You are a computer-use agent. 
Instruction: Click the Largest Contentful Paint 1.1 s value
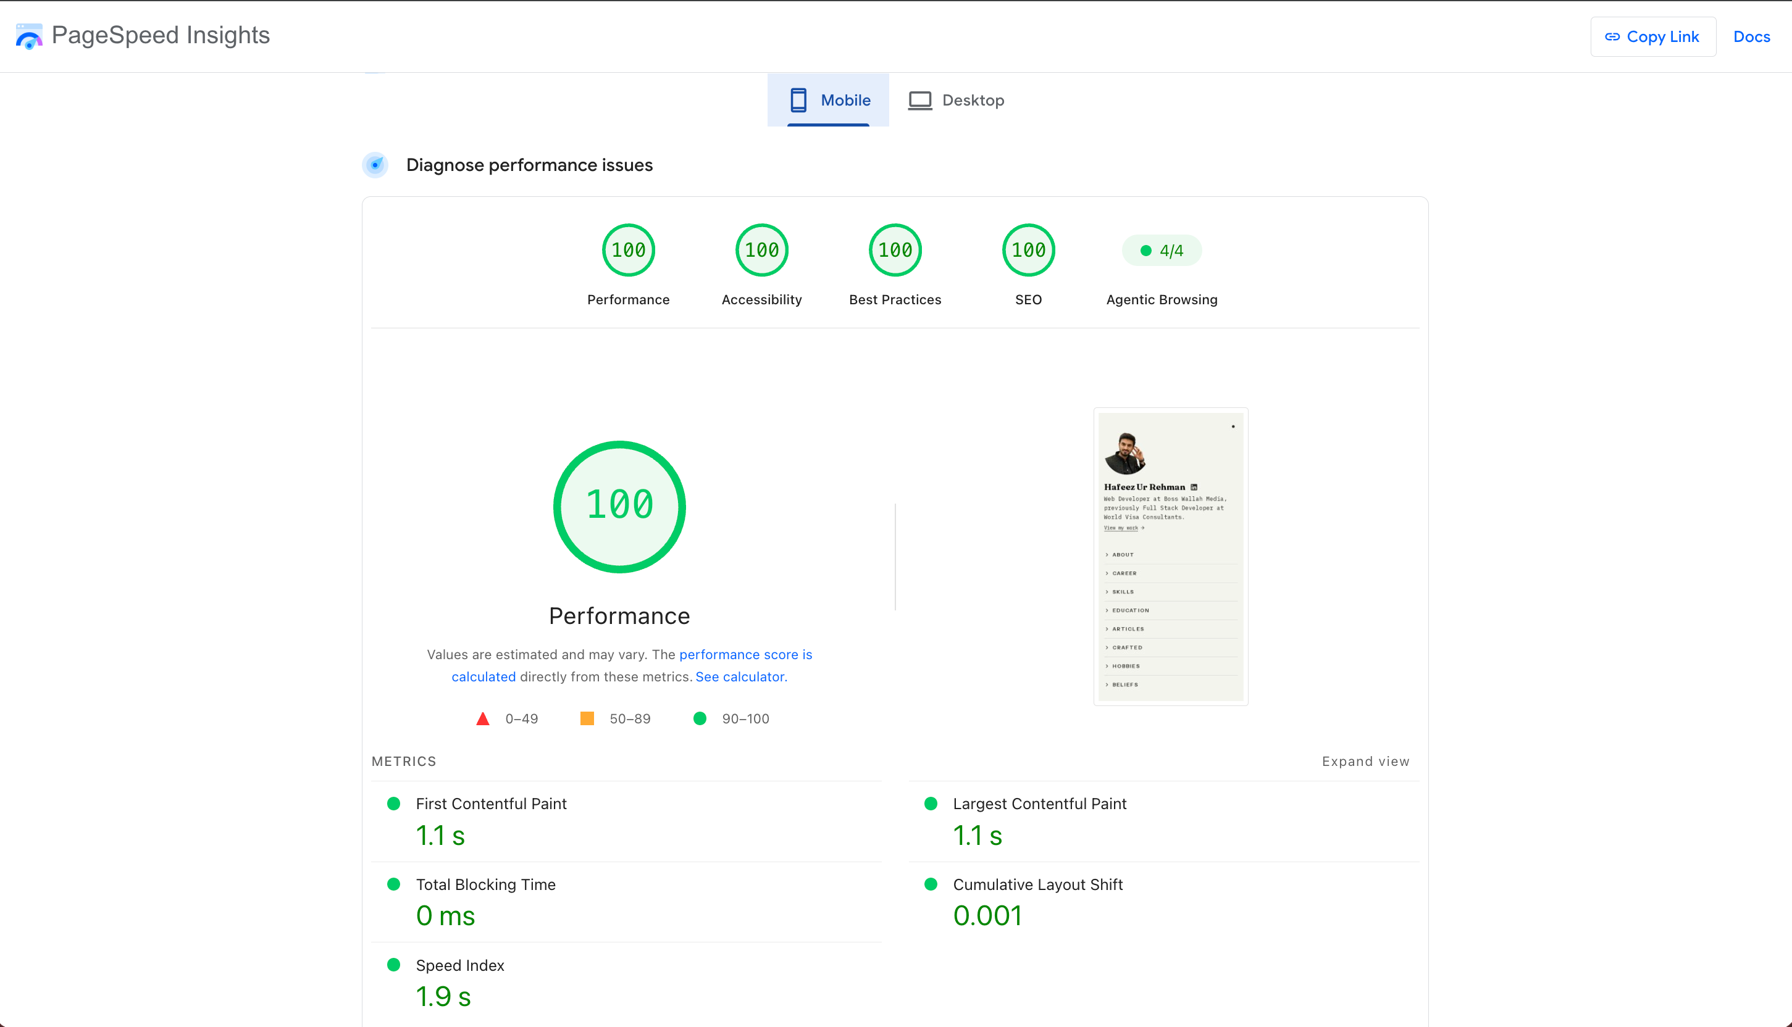(977, 835)
